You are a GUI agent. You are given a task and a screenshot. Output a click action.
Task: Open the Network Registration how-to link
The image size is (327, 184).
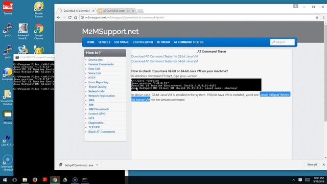coord(102,96)
